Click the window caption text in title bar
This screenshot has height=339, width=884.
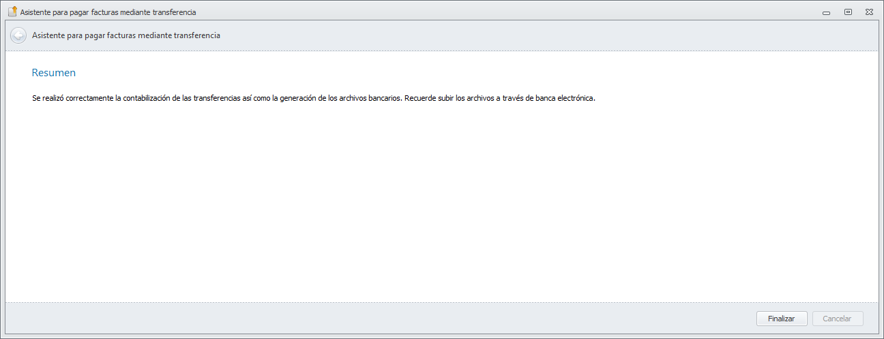(108, 12)
